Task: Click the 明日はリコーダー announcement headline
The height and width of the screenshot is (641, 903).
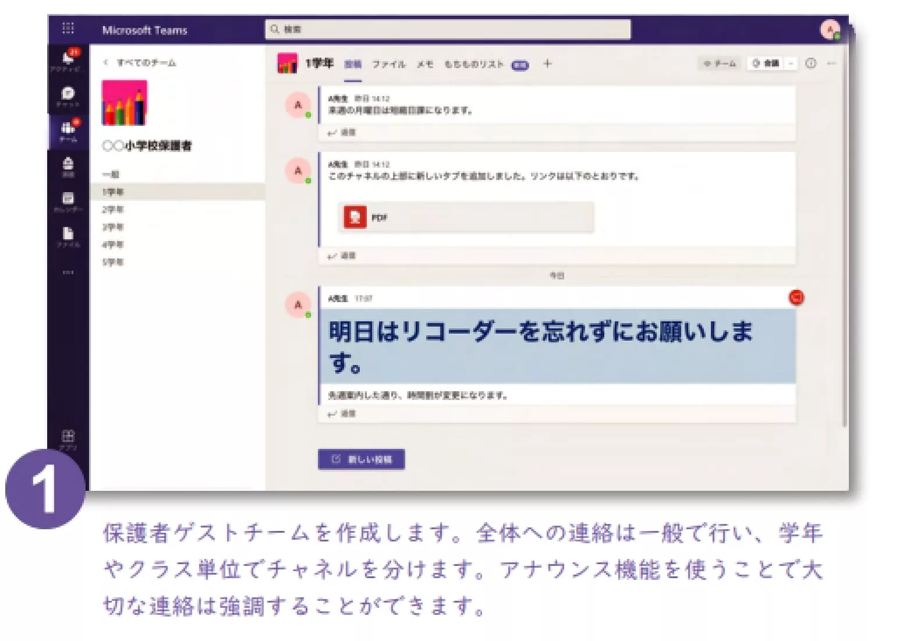Action: click(540, 347)
